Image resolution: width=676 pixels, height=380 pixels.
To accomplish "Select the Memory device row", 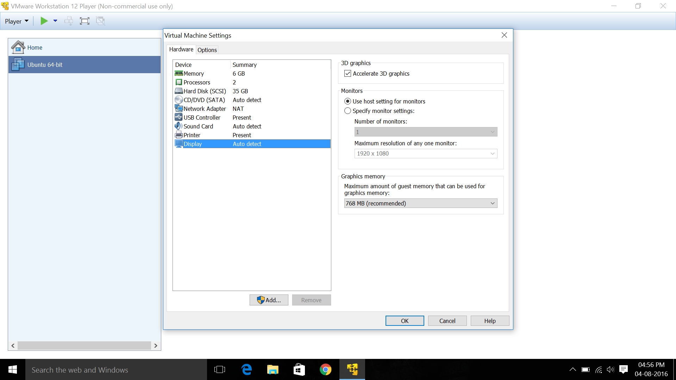I will (x=194, y=74).
